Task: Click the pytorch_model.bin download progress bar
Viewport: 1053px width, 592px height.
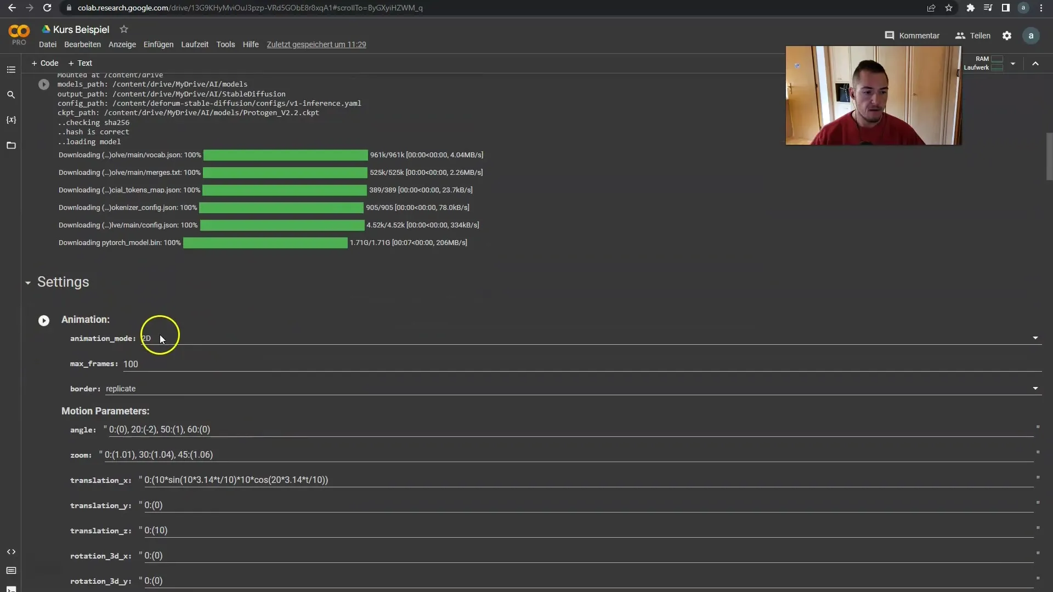Action: 265,243
